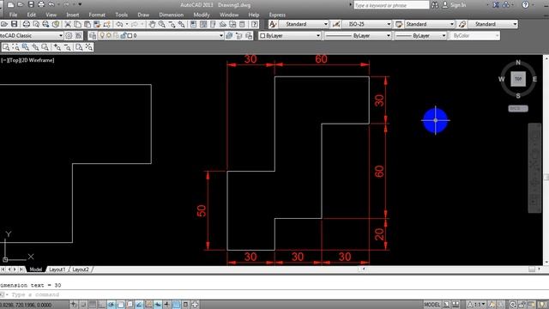The width and height of the screenshot is (549, 309).
Task: Click the Save icon in Standard toolbar
Action: coord(14,24)
